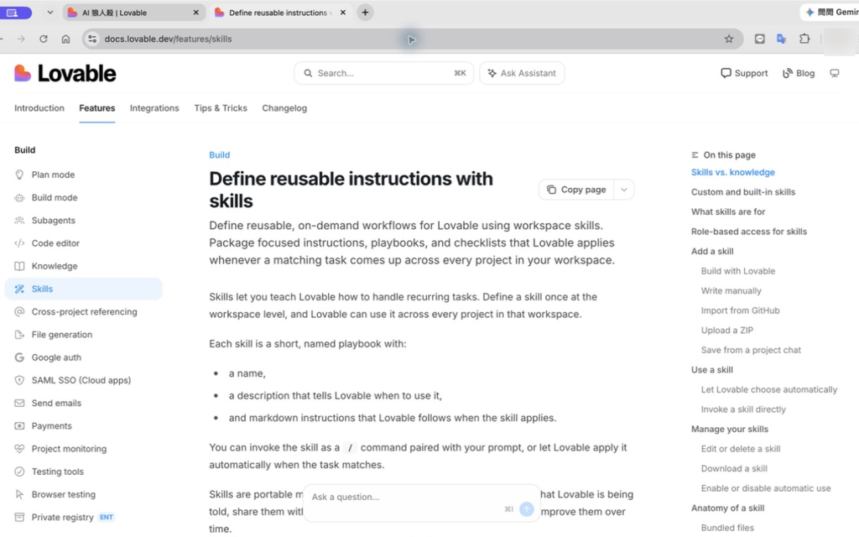Toggle the theme monitor icon beside Blog
The height and width of the screenshot is (537, 859).
835,73
